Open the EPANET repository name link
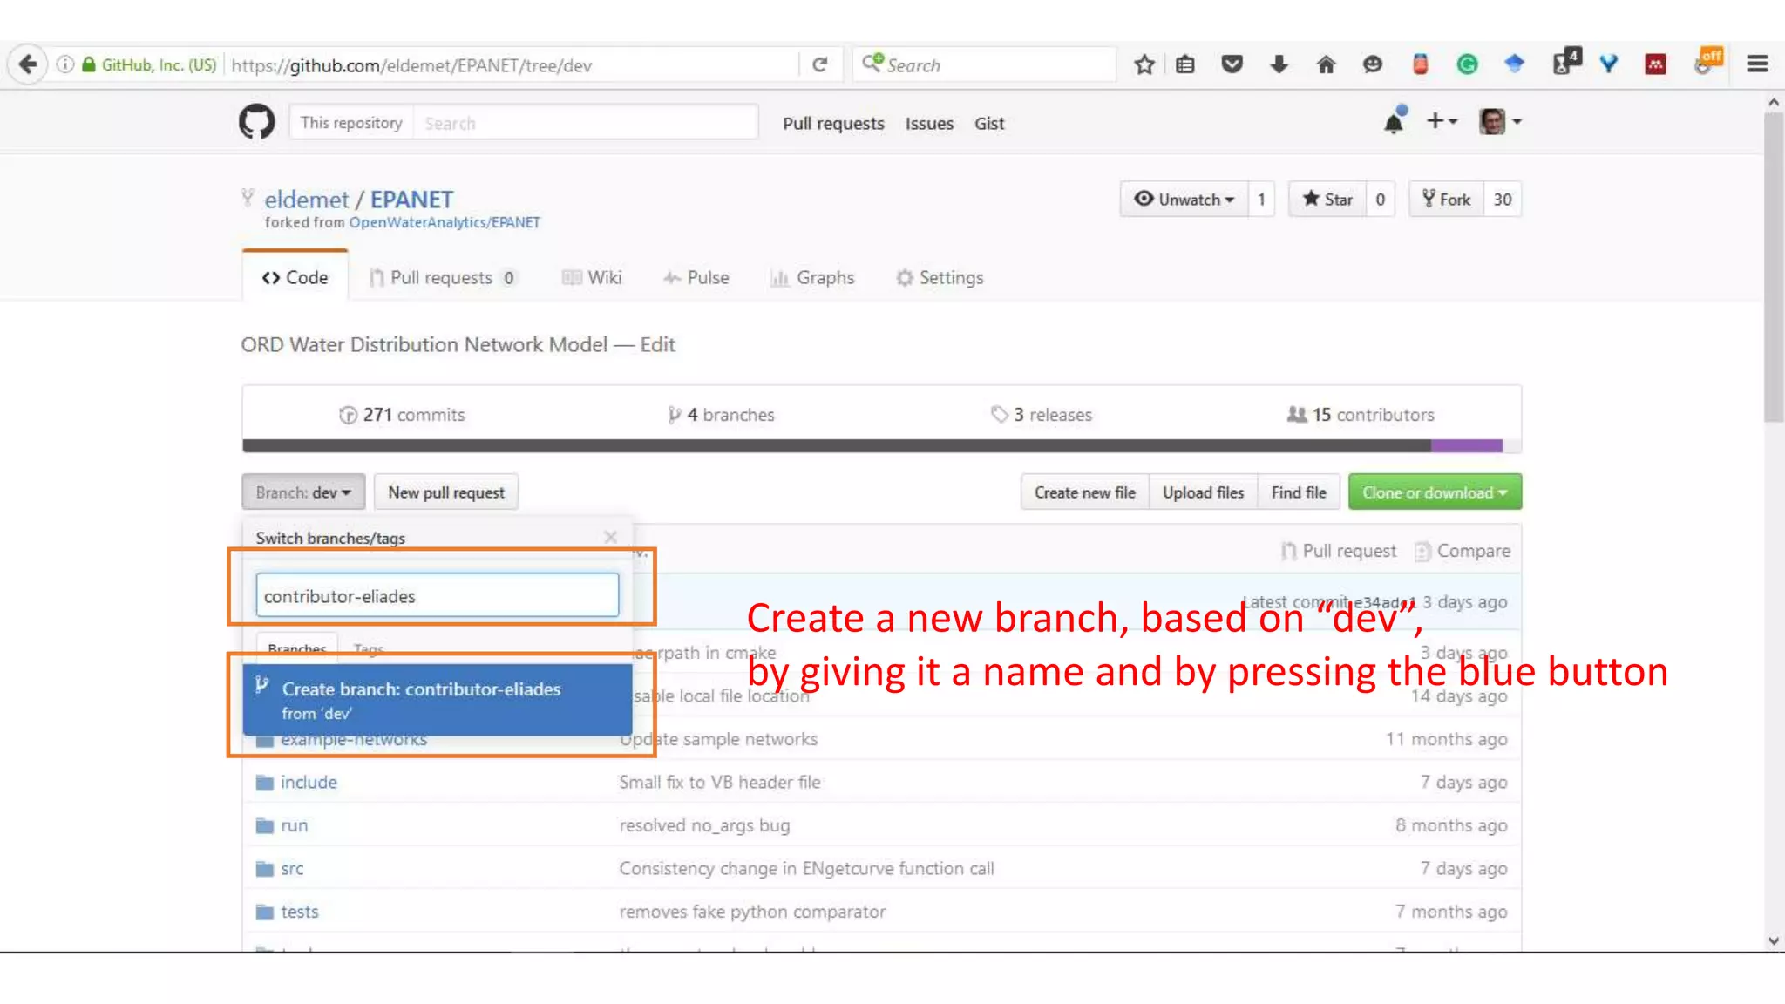This screenshot has height=1004, width=1785. (411, 200)
